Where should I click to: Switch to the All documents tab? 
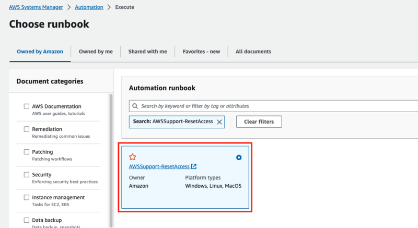[x=253, y=52]
